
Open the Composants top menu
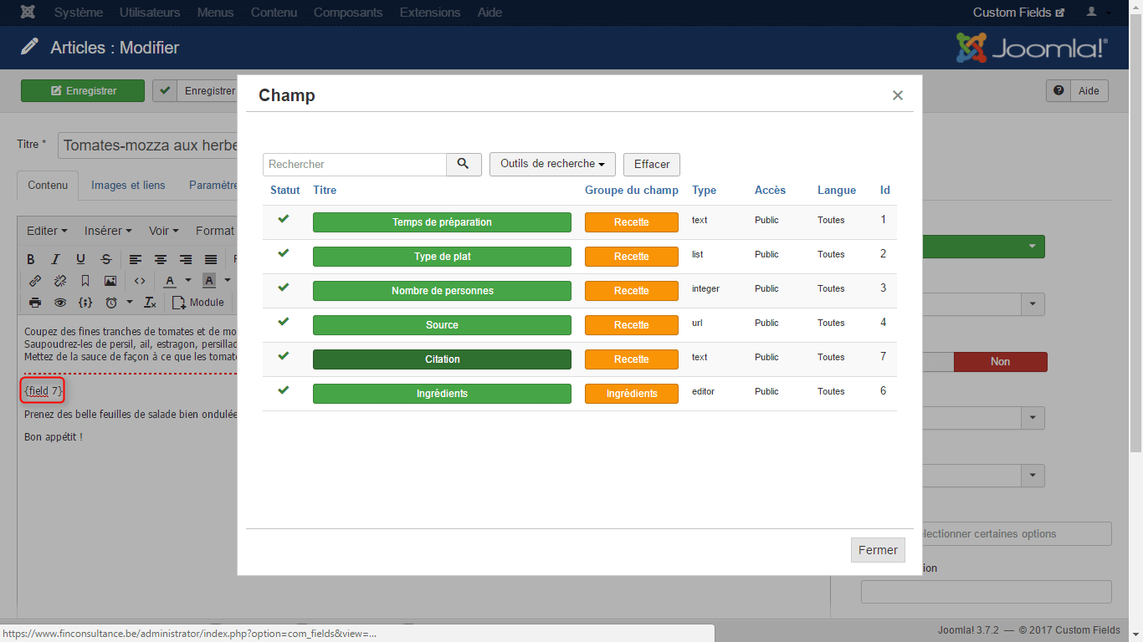(348, 13)
